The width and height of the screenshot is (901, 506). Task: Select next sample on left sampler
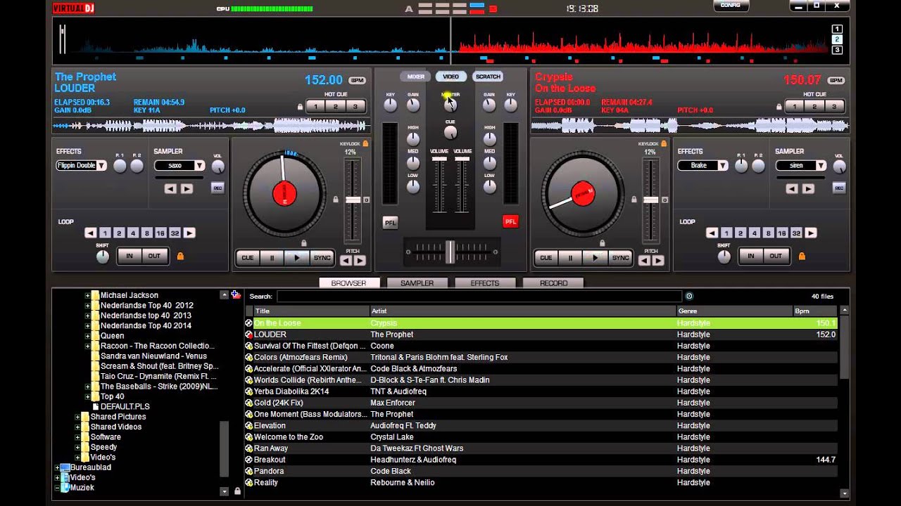pos(187,188)
